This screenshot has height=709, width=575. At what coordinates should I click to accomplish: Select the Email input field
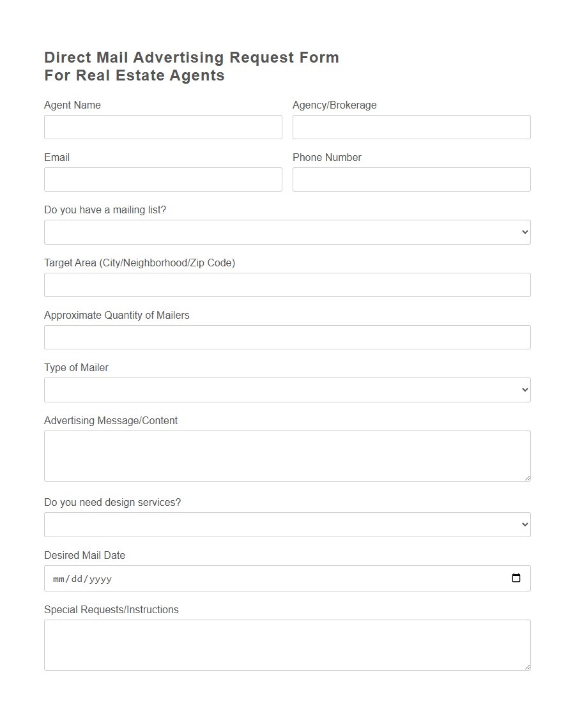(x=163, y=179)
